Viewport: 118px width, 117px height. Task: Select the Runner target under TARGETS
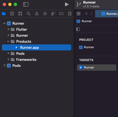97,67
